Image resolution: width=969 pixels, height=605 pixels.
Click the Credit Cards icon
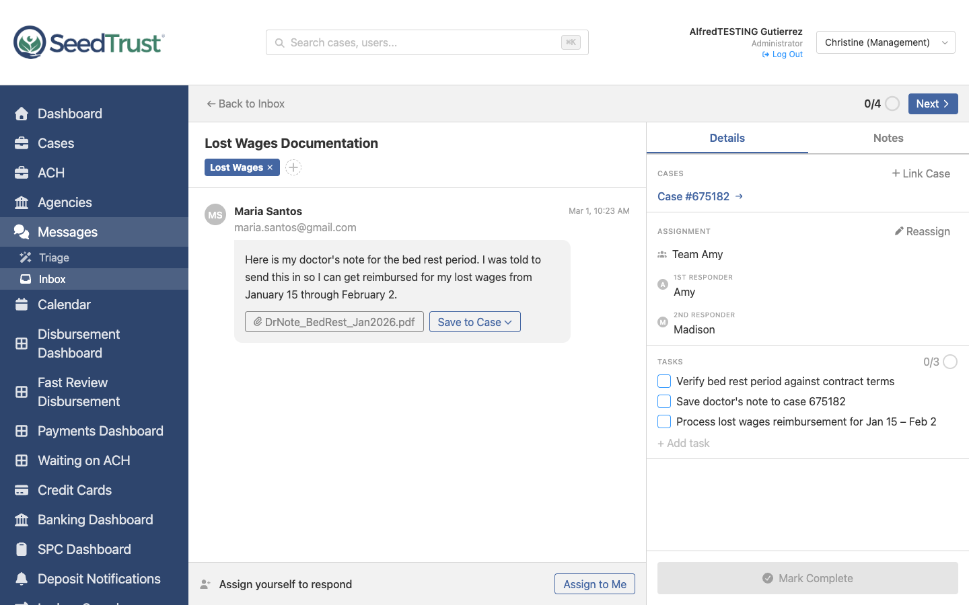click(22, 490)
